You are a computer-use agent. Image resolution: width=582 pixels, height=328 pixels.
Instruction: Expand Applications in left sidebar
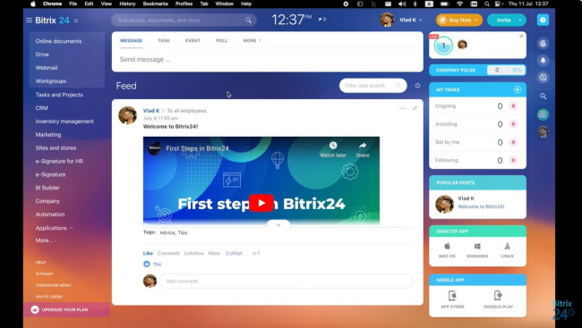tap(55, 228)
